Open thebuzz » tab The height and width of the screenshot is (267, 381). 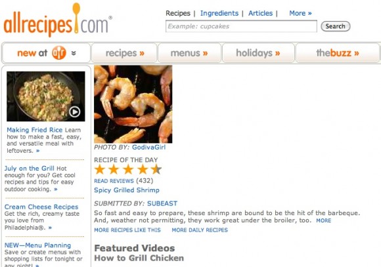click(338, 53)
